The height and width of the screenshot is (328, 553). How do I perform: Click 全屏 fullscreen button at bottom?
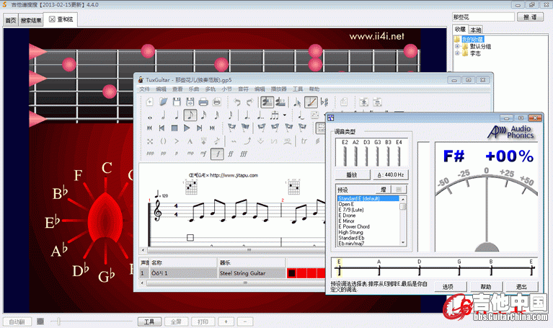pyautogui.click(x=176, y=322)
